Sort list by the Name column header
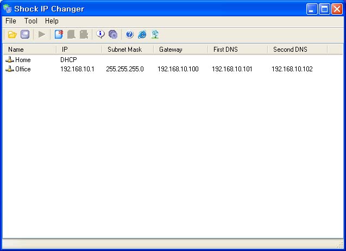 pyautogui.click(x=29, y=50)
